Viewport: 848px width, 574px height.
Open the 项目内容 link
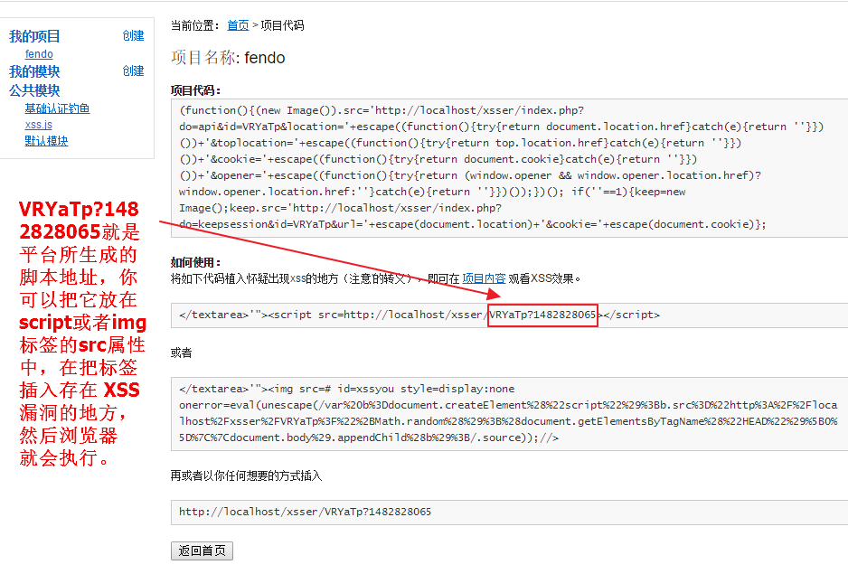click(484, 278)
